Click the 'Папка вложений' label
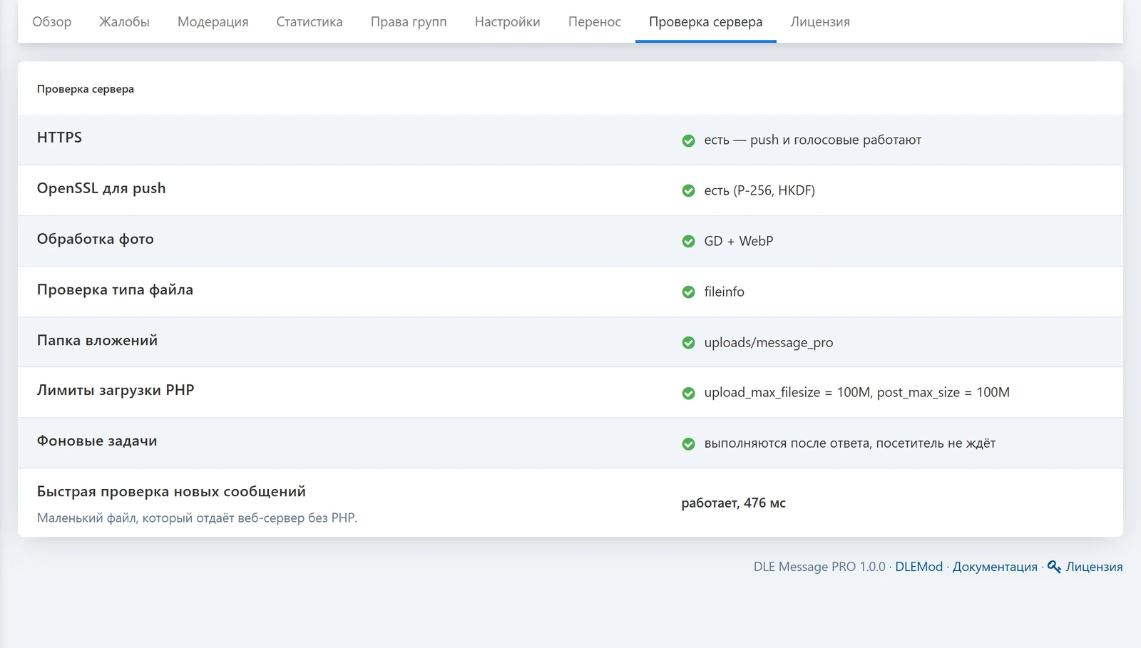Screen dimensions: 1141x648 97,340
